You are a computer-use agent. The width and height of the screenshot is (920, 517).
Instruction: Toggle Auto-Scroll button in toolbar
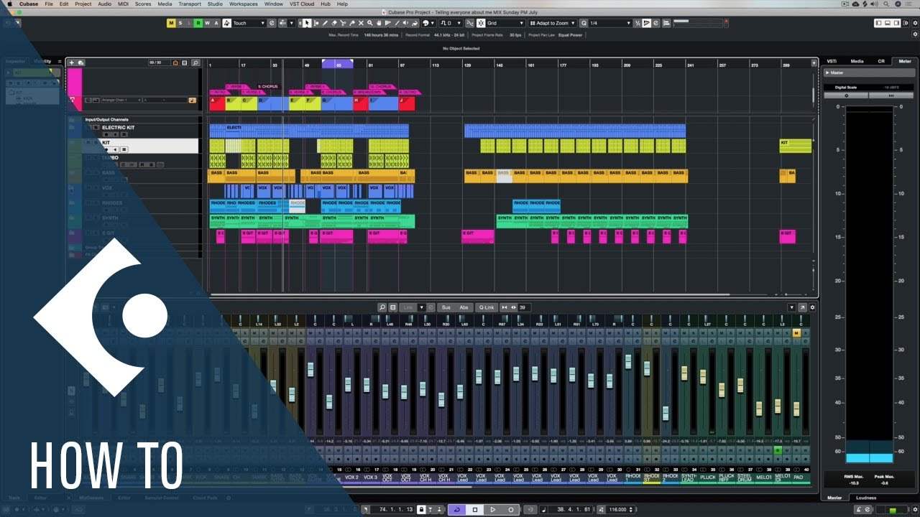pyautogui.click(x=282, y=23)
